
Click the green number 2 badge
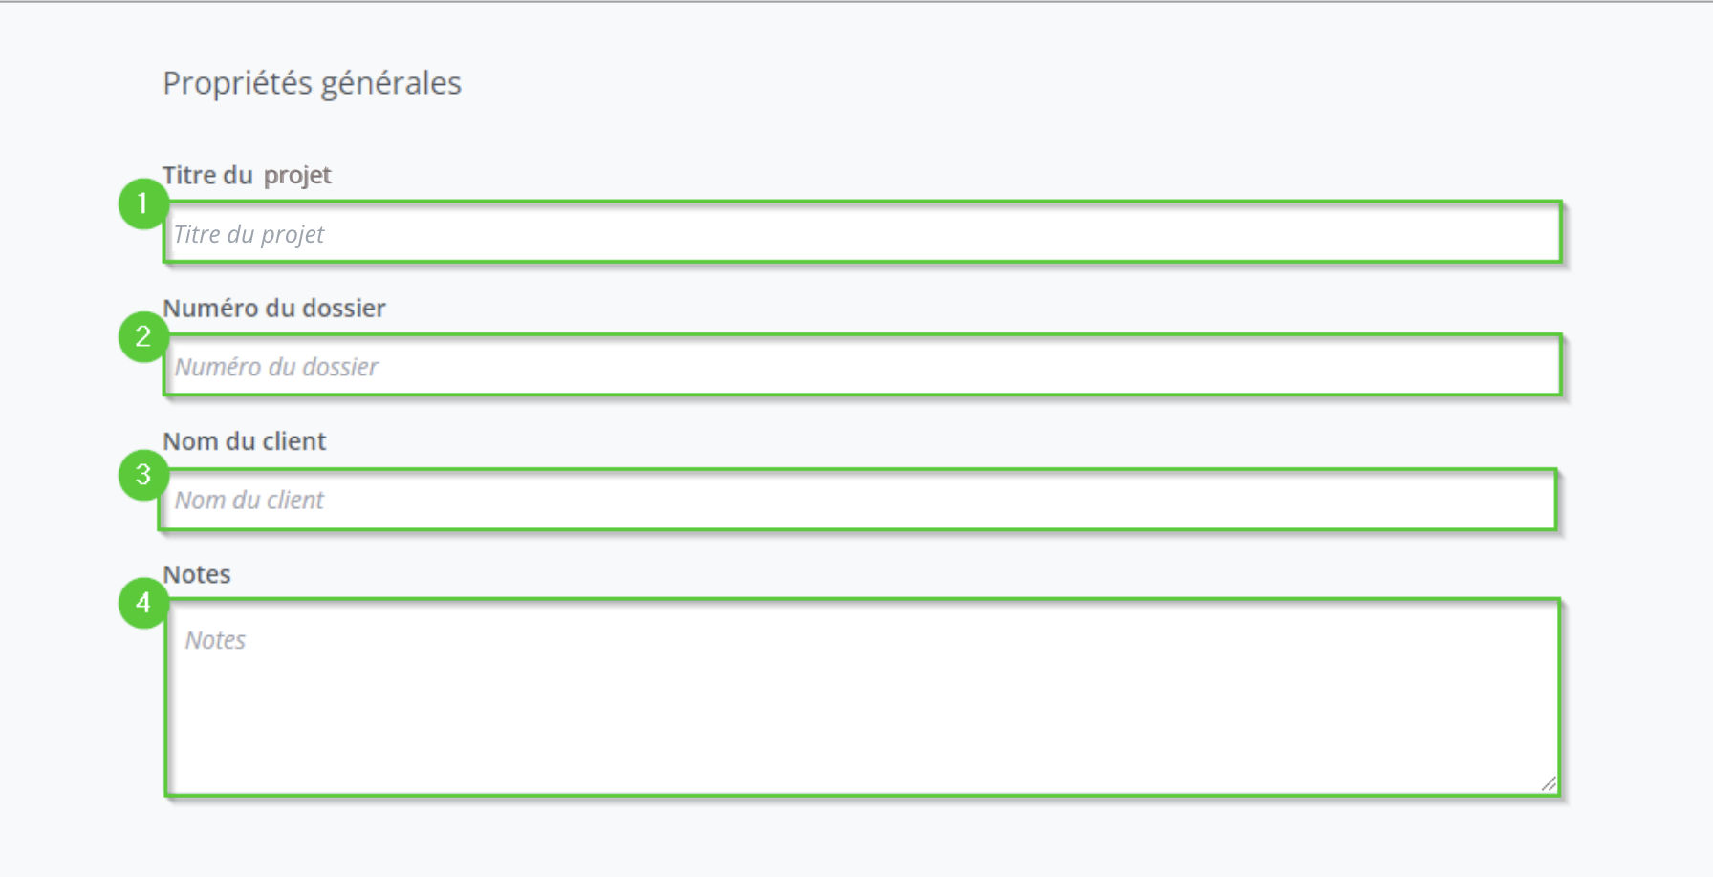[143, 336]
